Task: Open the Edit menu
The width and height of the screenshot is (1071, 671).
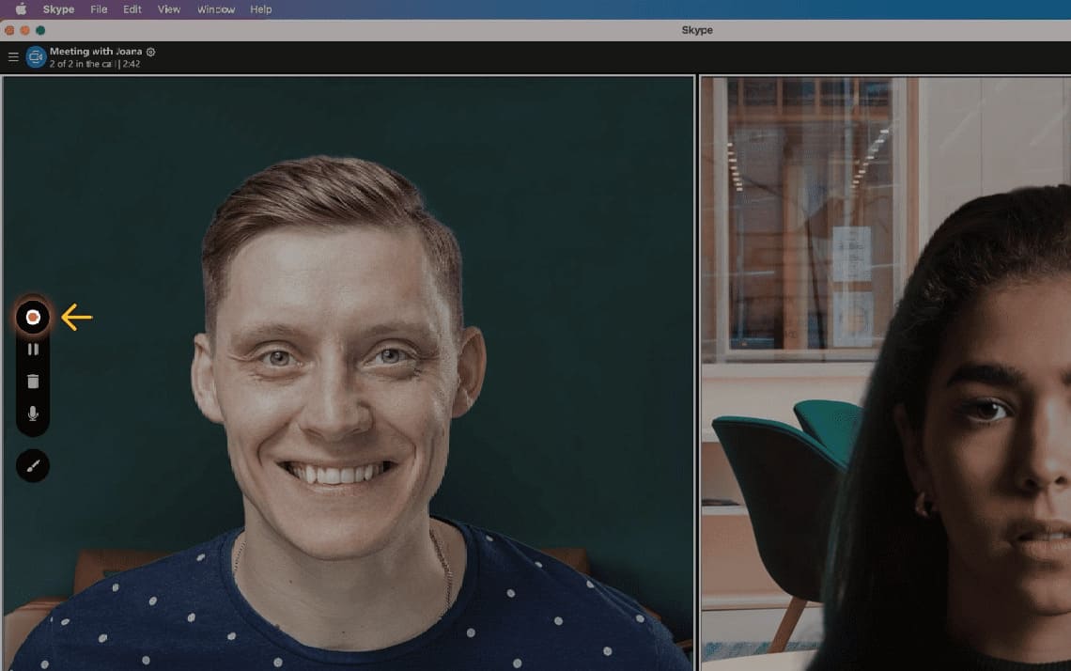Action: 132,9
